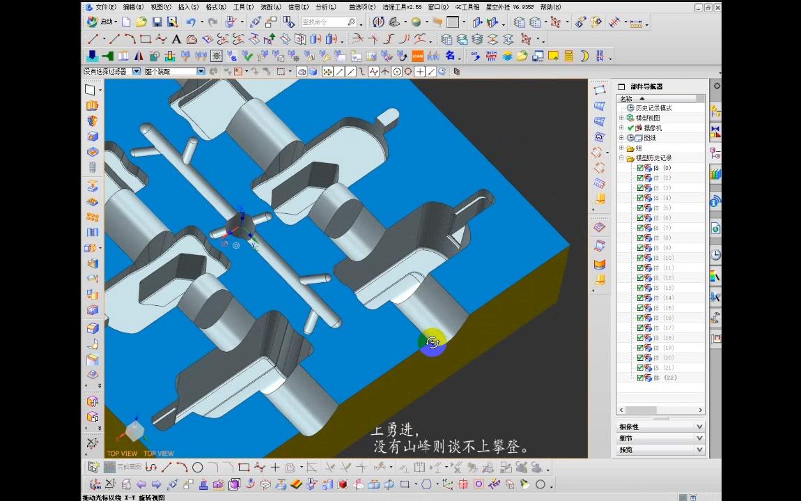Click the 名称 column header in the navigator
Screen dimensions: 801x501
pyautogui.click(x=627, y=99)
